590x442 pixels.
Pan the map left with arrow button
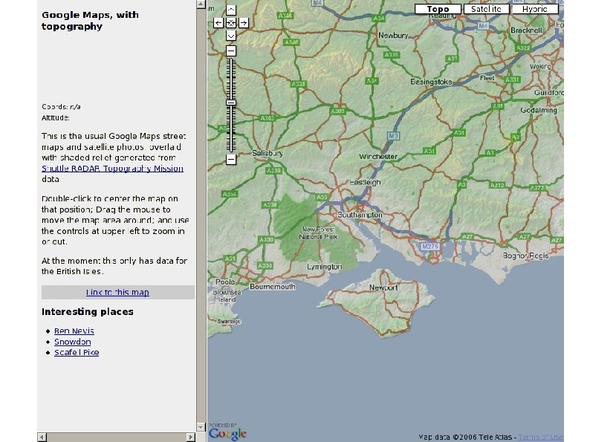[x=218, y=23]
